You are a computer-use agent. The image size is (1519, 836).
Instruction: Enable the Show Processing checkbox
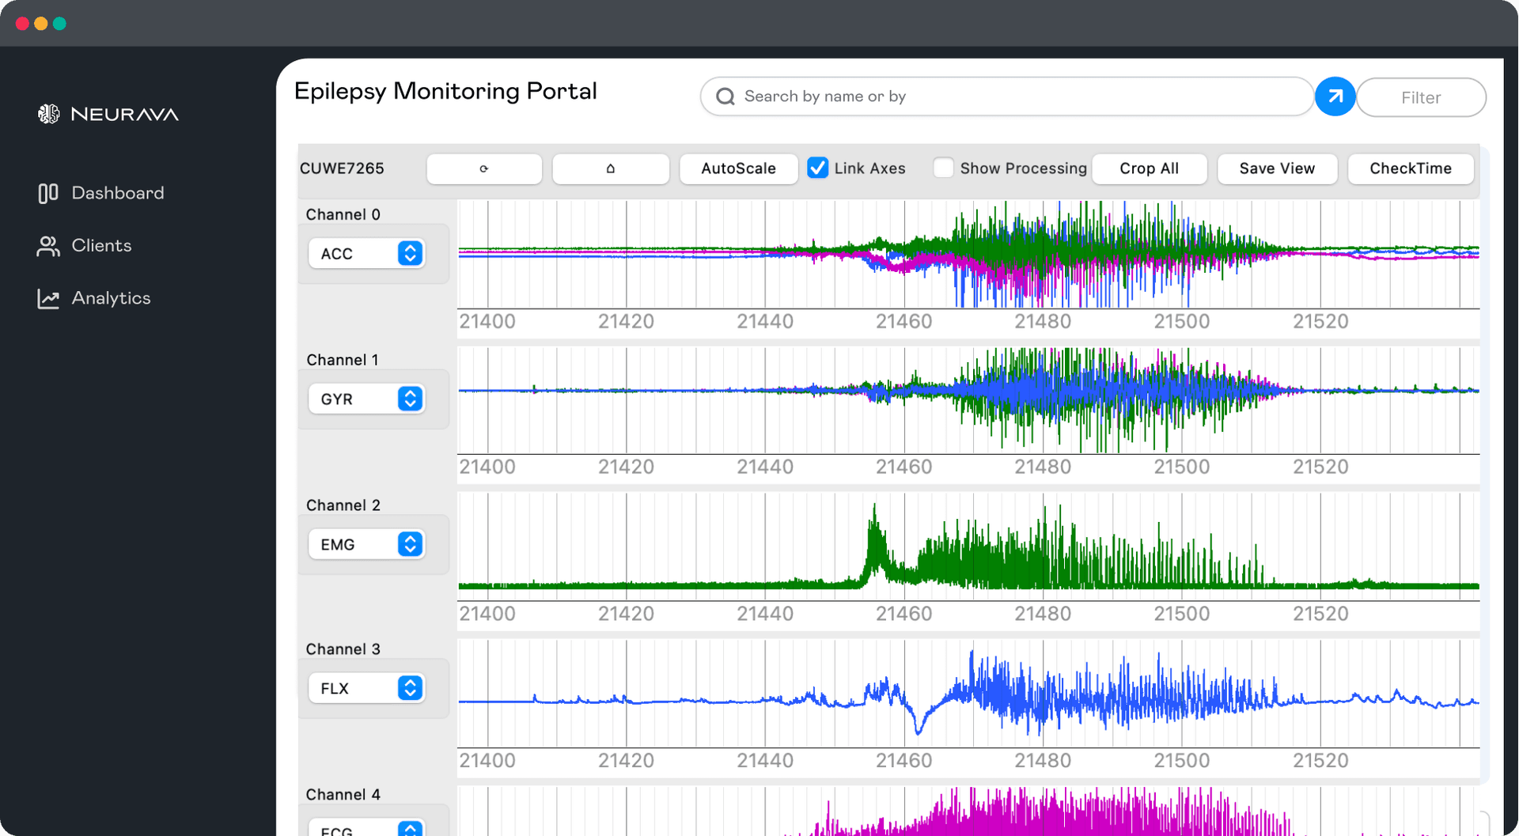click(942, 168)
